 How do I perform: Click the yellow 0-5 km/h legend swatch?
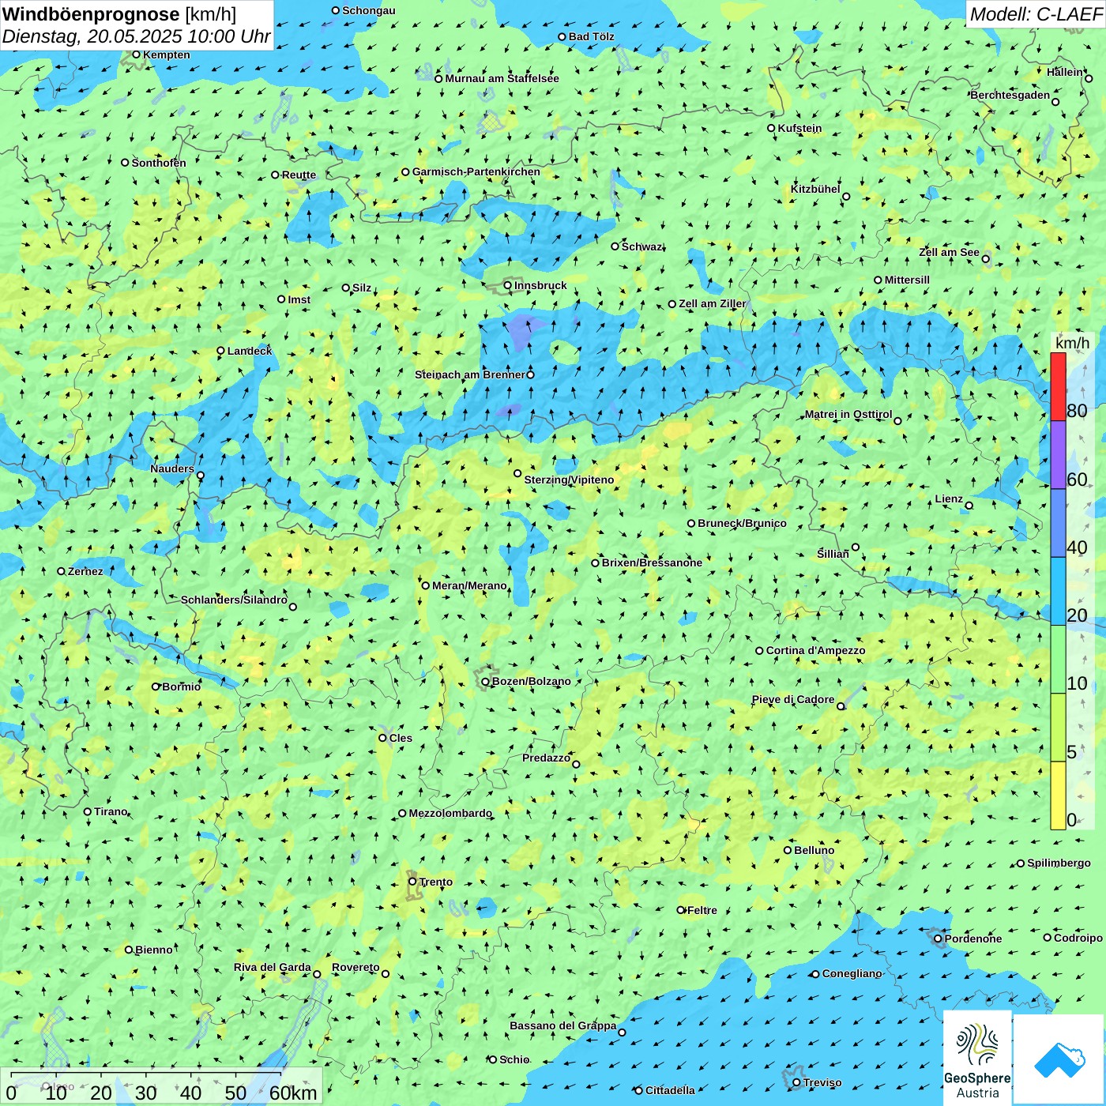(x=1058, y=796)
